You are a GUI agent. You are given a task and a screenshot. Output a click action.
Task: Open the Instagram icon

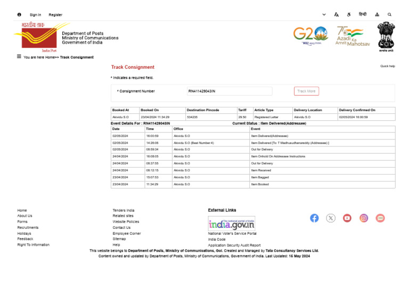click(364, 218)
